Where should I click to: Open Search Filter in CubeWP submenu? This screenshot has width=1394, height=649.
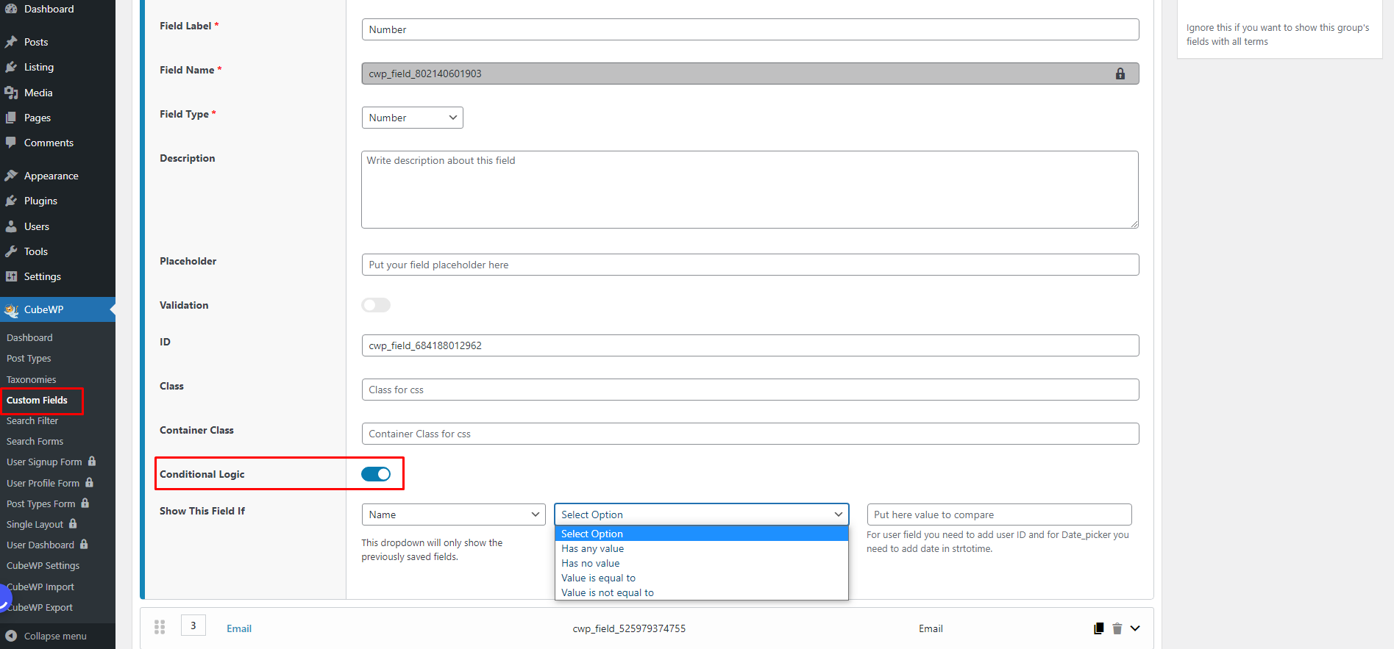[x=32, y=420]
